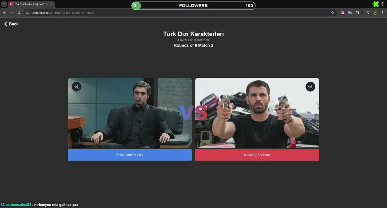This screenshot has width=387, height=208.
Task: Zoom into the Maraz Ali image
Action: (x=310, y=87)
